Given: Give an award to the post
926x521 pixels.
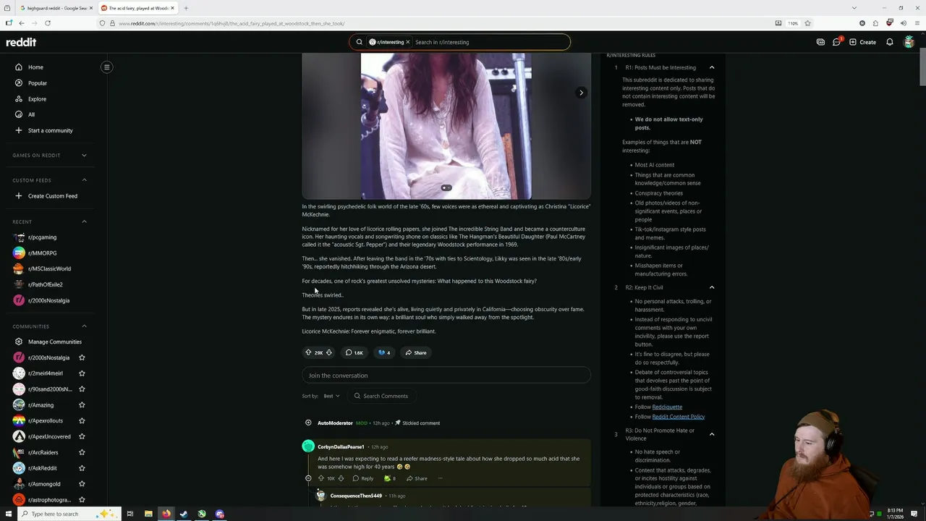Looking at the screenshot, I should [383, 352].
